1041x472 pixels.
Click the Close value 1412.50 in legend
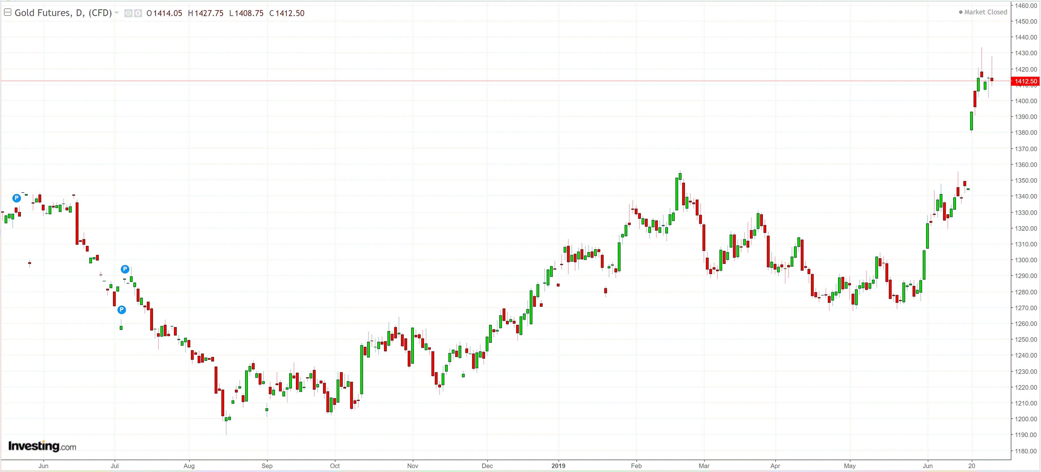tap(290, 13)
